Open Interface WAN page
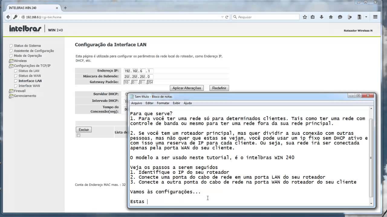The image size is (387, 217). [x=29, y=86]
